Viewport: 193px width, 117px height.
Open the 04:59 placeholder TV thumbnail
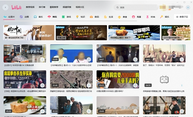164,79
